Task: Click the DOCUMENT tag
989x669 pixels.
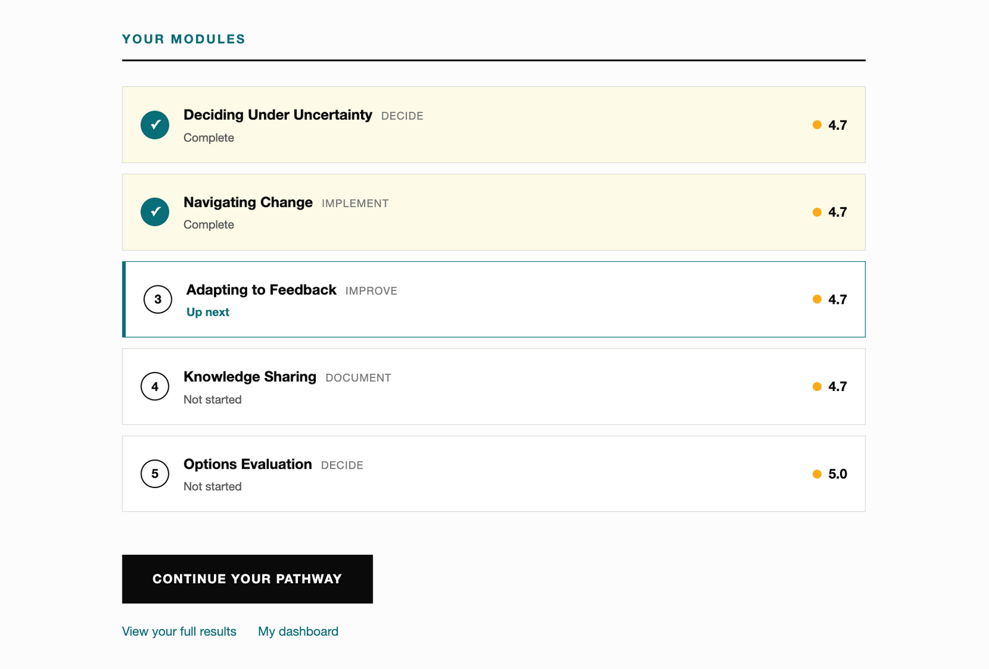Action: coord(359,378)
